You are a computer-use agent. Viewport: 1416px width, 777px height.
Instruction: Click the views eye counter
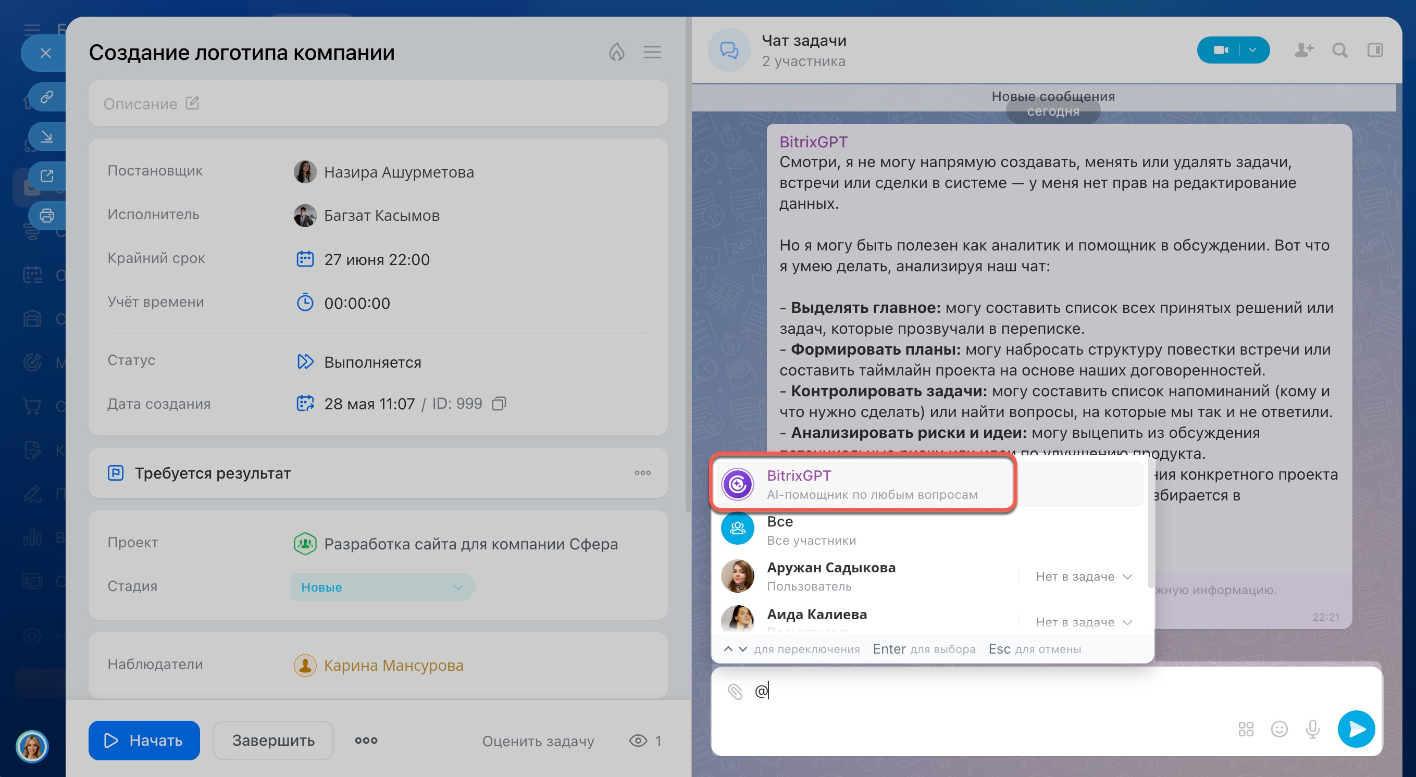[645, 741]
